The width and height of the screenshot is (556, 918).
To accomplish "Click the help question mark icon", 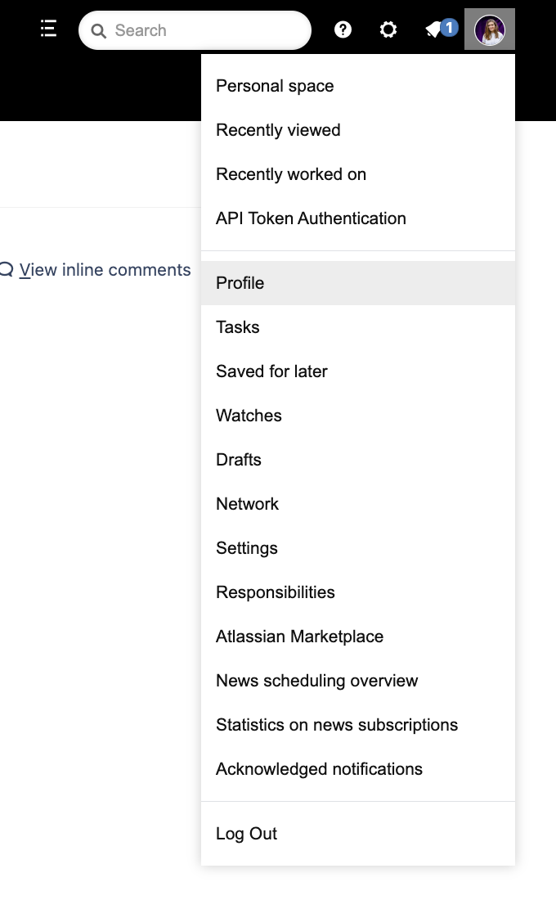I will point(343,29).
